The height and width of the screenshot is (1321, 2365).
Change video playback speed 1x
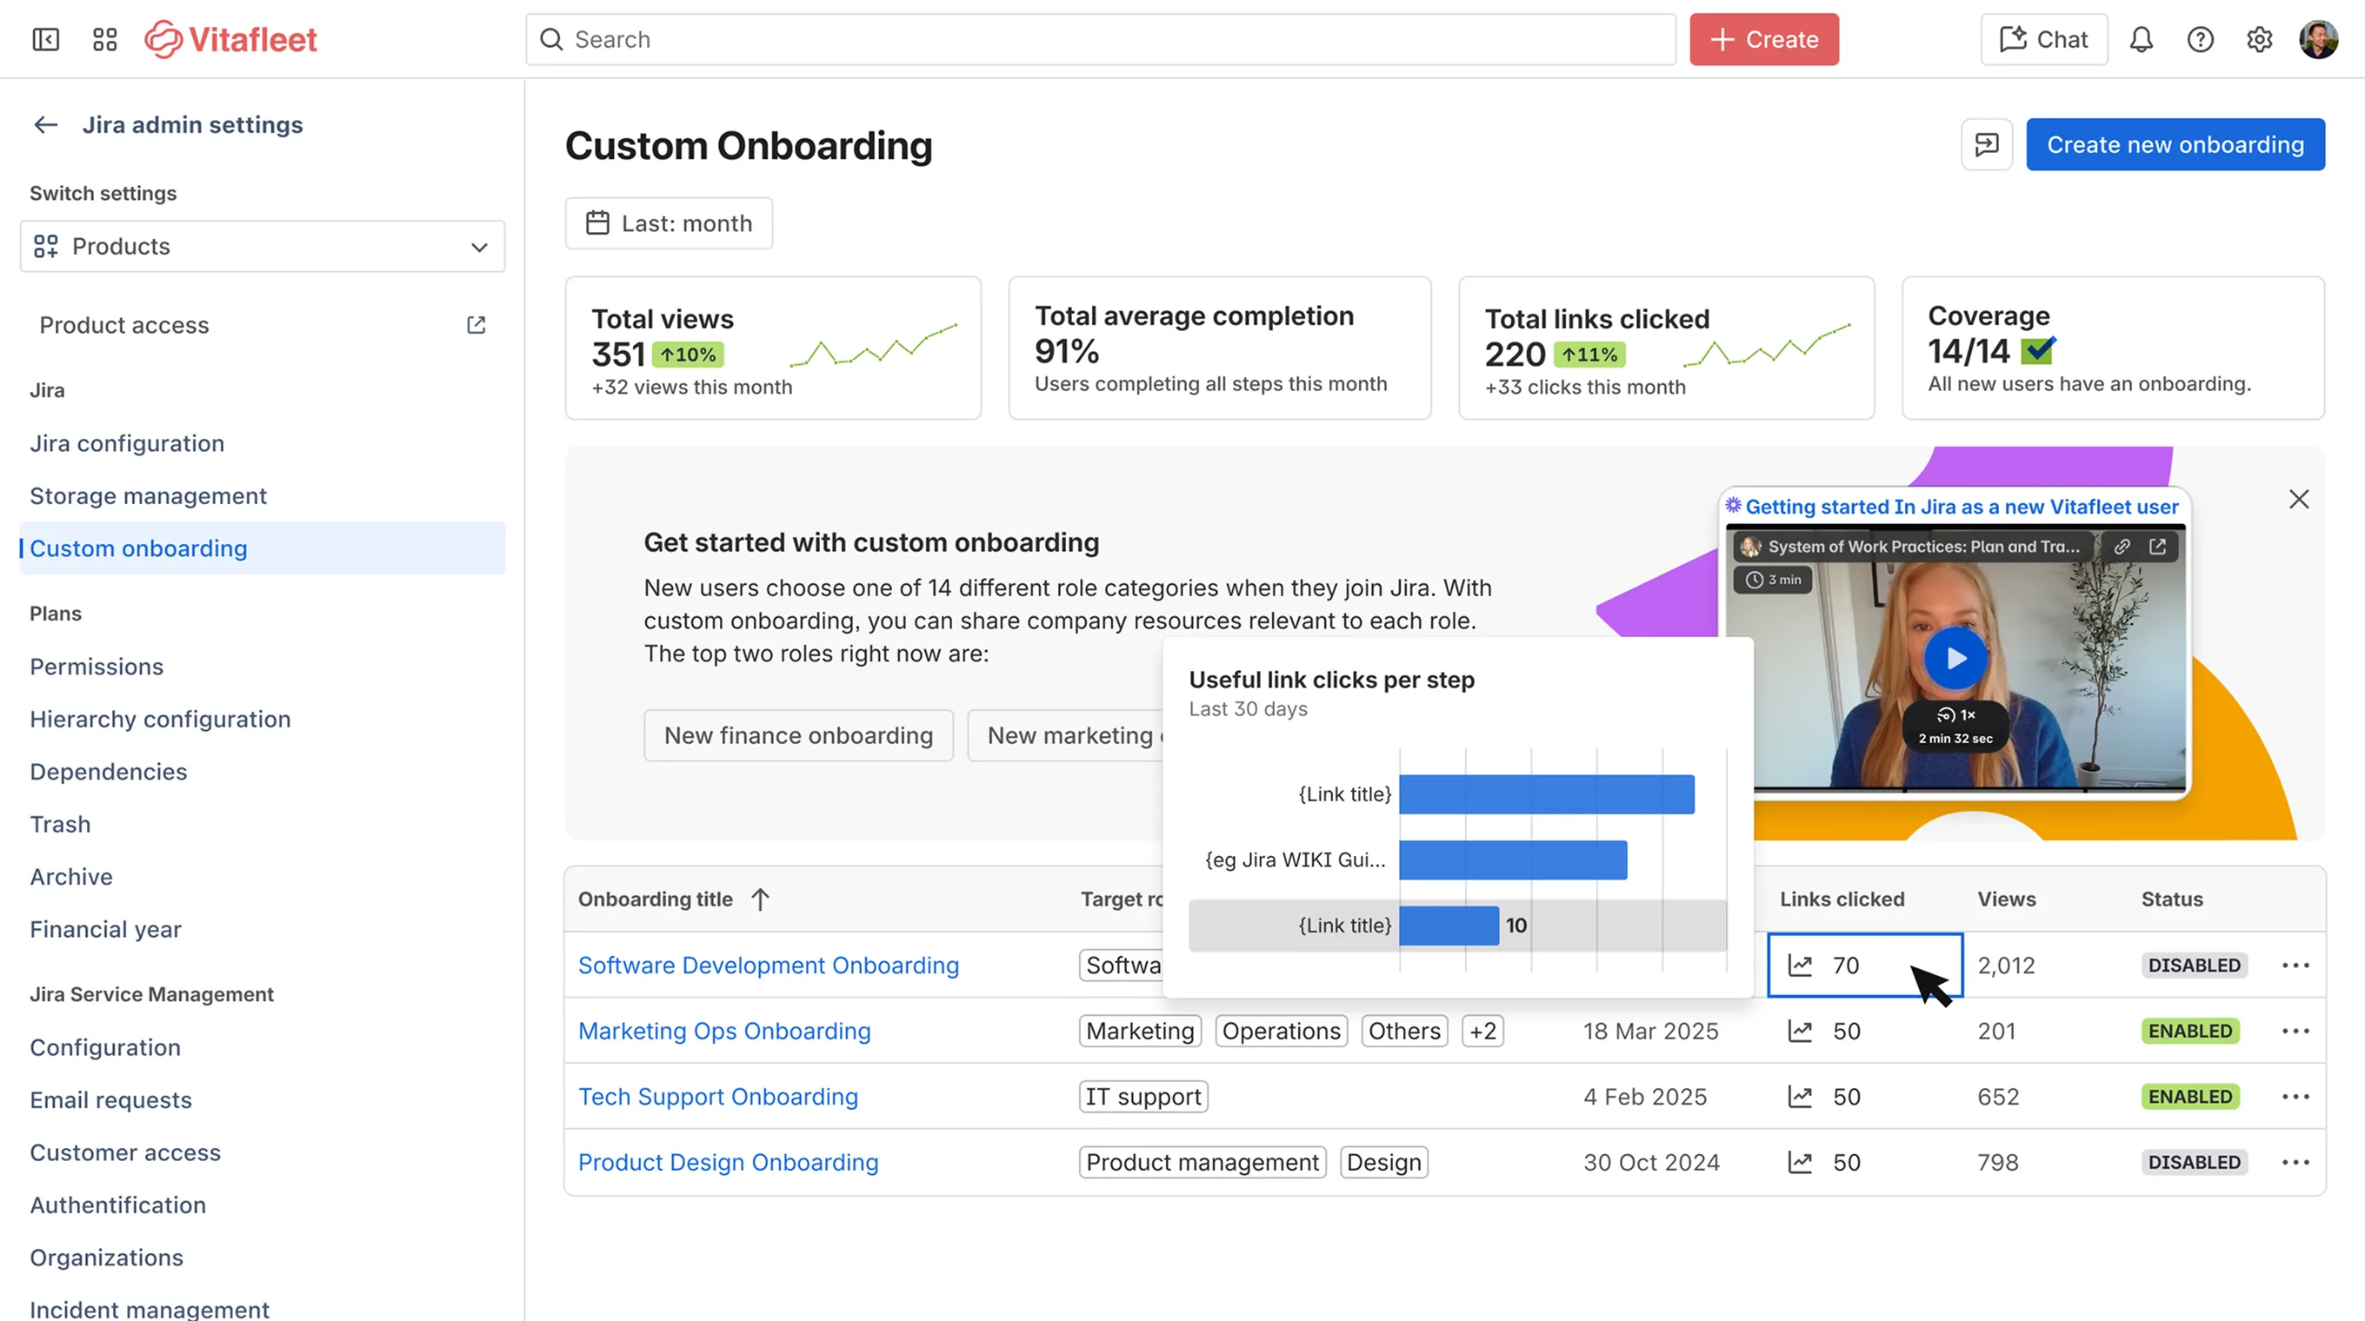tap(1955, 714)
